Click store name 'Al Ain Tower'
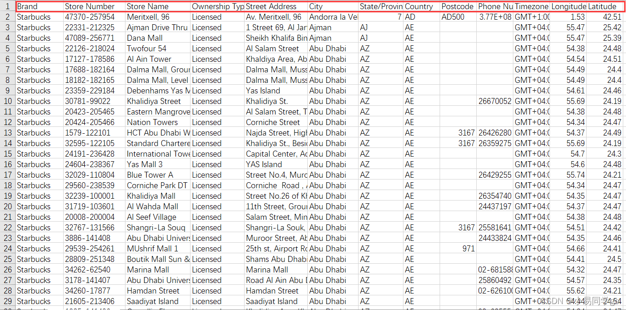This screenshot has height=310, width=626. pyautogui.click(x=158, y=59)
